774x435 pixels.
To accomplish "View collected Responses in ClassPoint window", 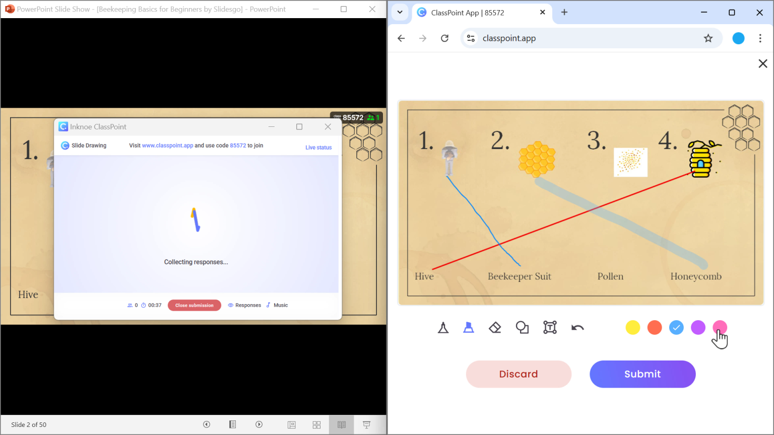I will point(244,305).
